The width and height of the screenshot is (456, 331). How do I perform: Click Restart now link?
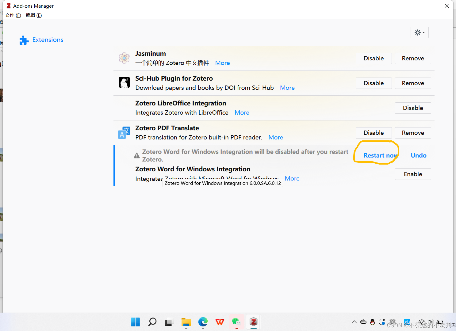coord(380,155)
